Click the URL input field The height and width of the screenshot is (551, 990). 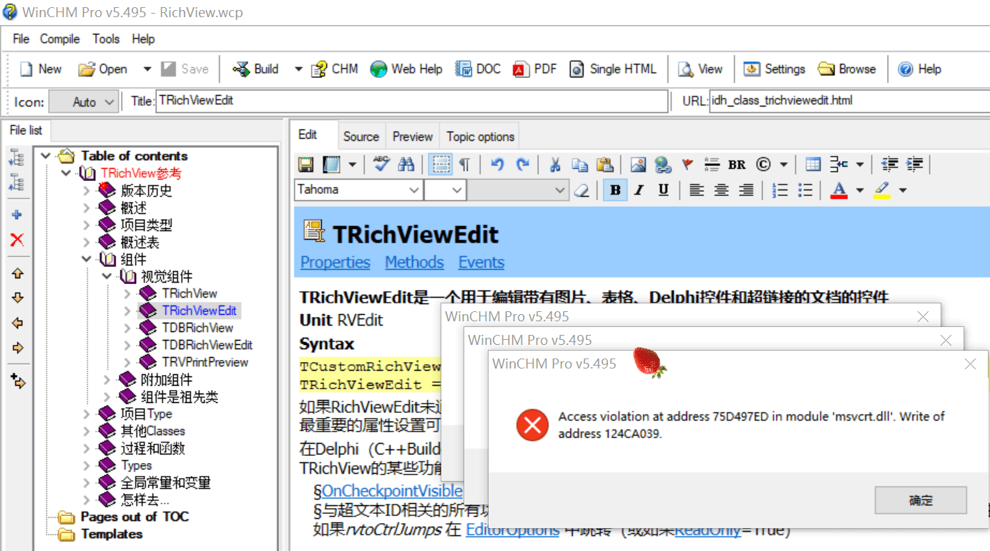pyautogui.click(x=849, y=101)
